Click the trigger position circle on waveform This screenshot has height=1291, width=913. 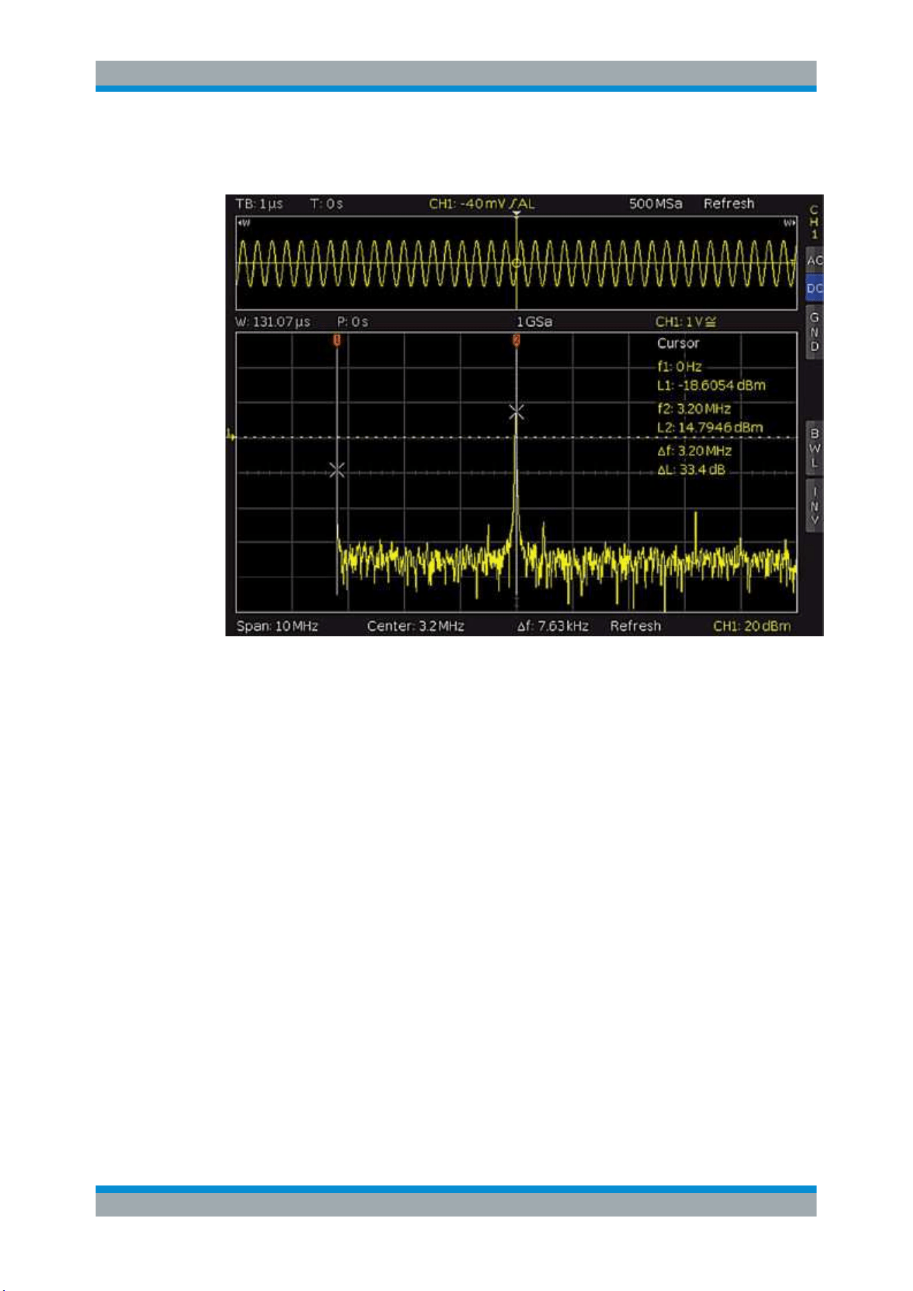(516, 263)
